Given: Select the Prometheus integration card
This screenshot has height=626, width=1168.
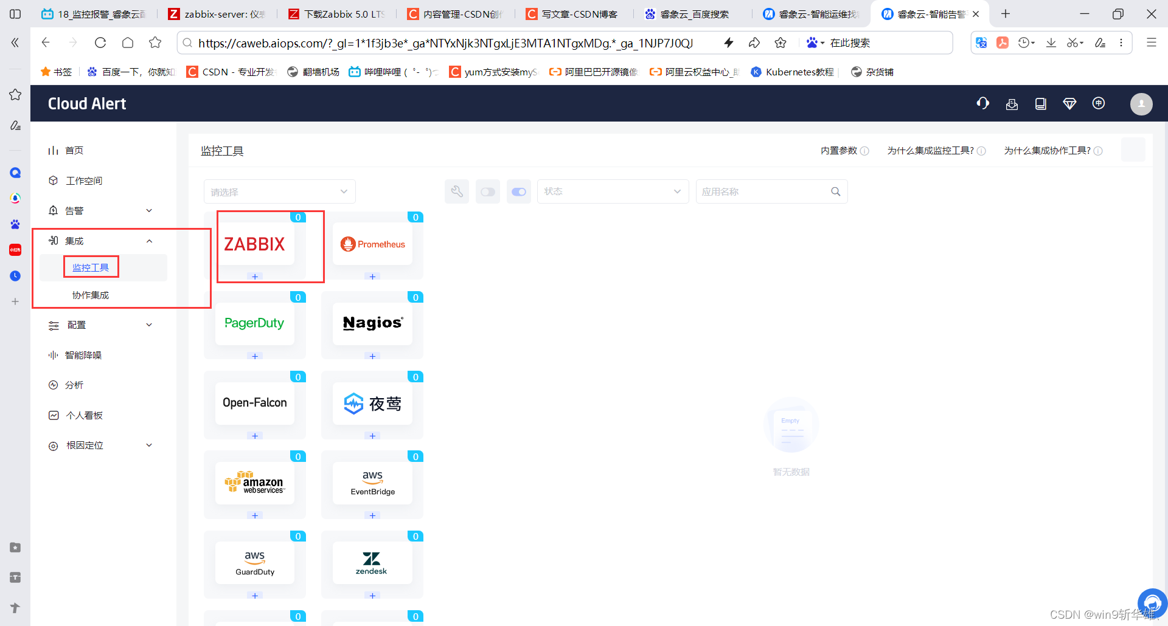Looking at the screenshot, I should [372, 244].
